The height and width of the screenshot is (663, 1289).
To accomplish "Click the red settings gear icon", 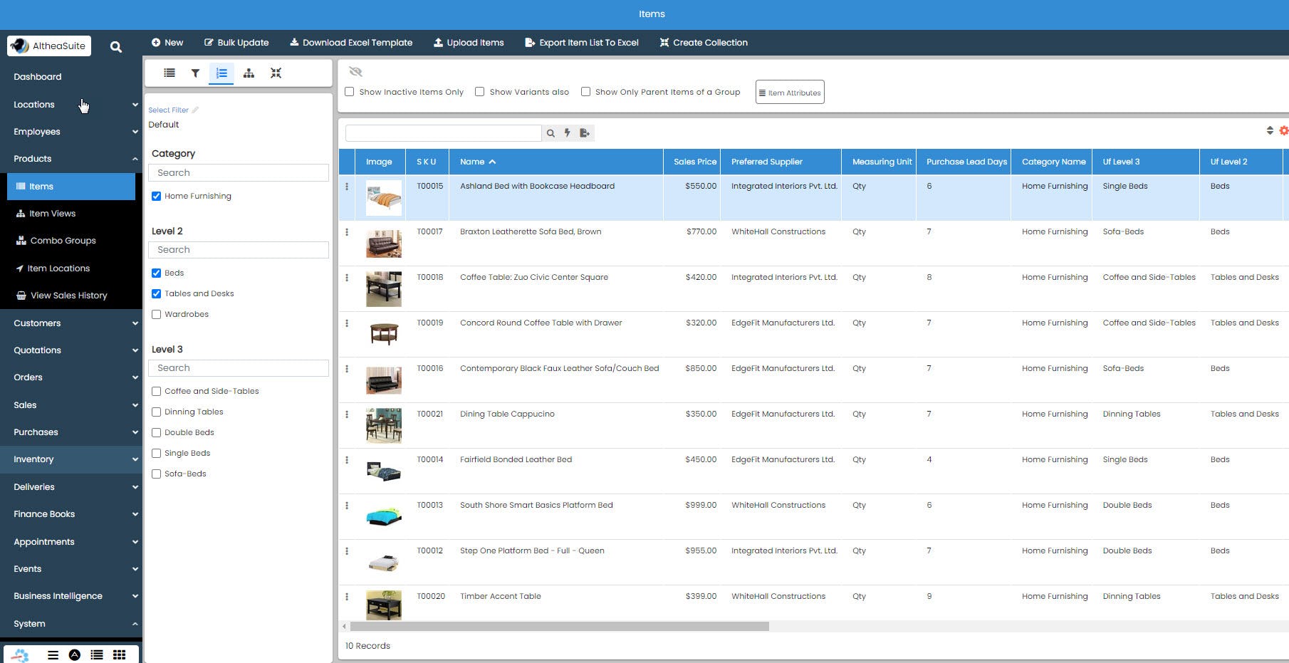I will pyautogui.click(x=1283, y=130).
